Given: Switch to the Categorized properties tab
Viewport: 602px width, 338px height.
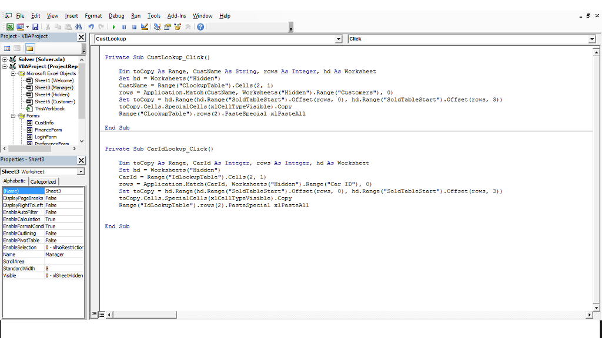Looking at the screenshot, I should point(44,181).
